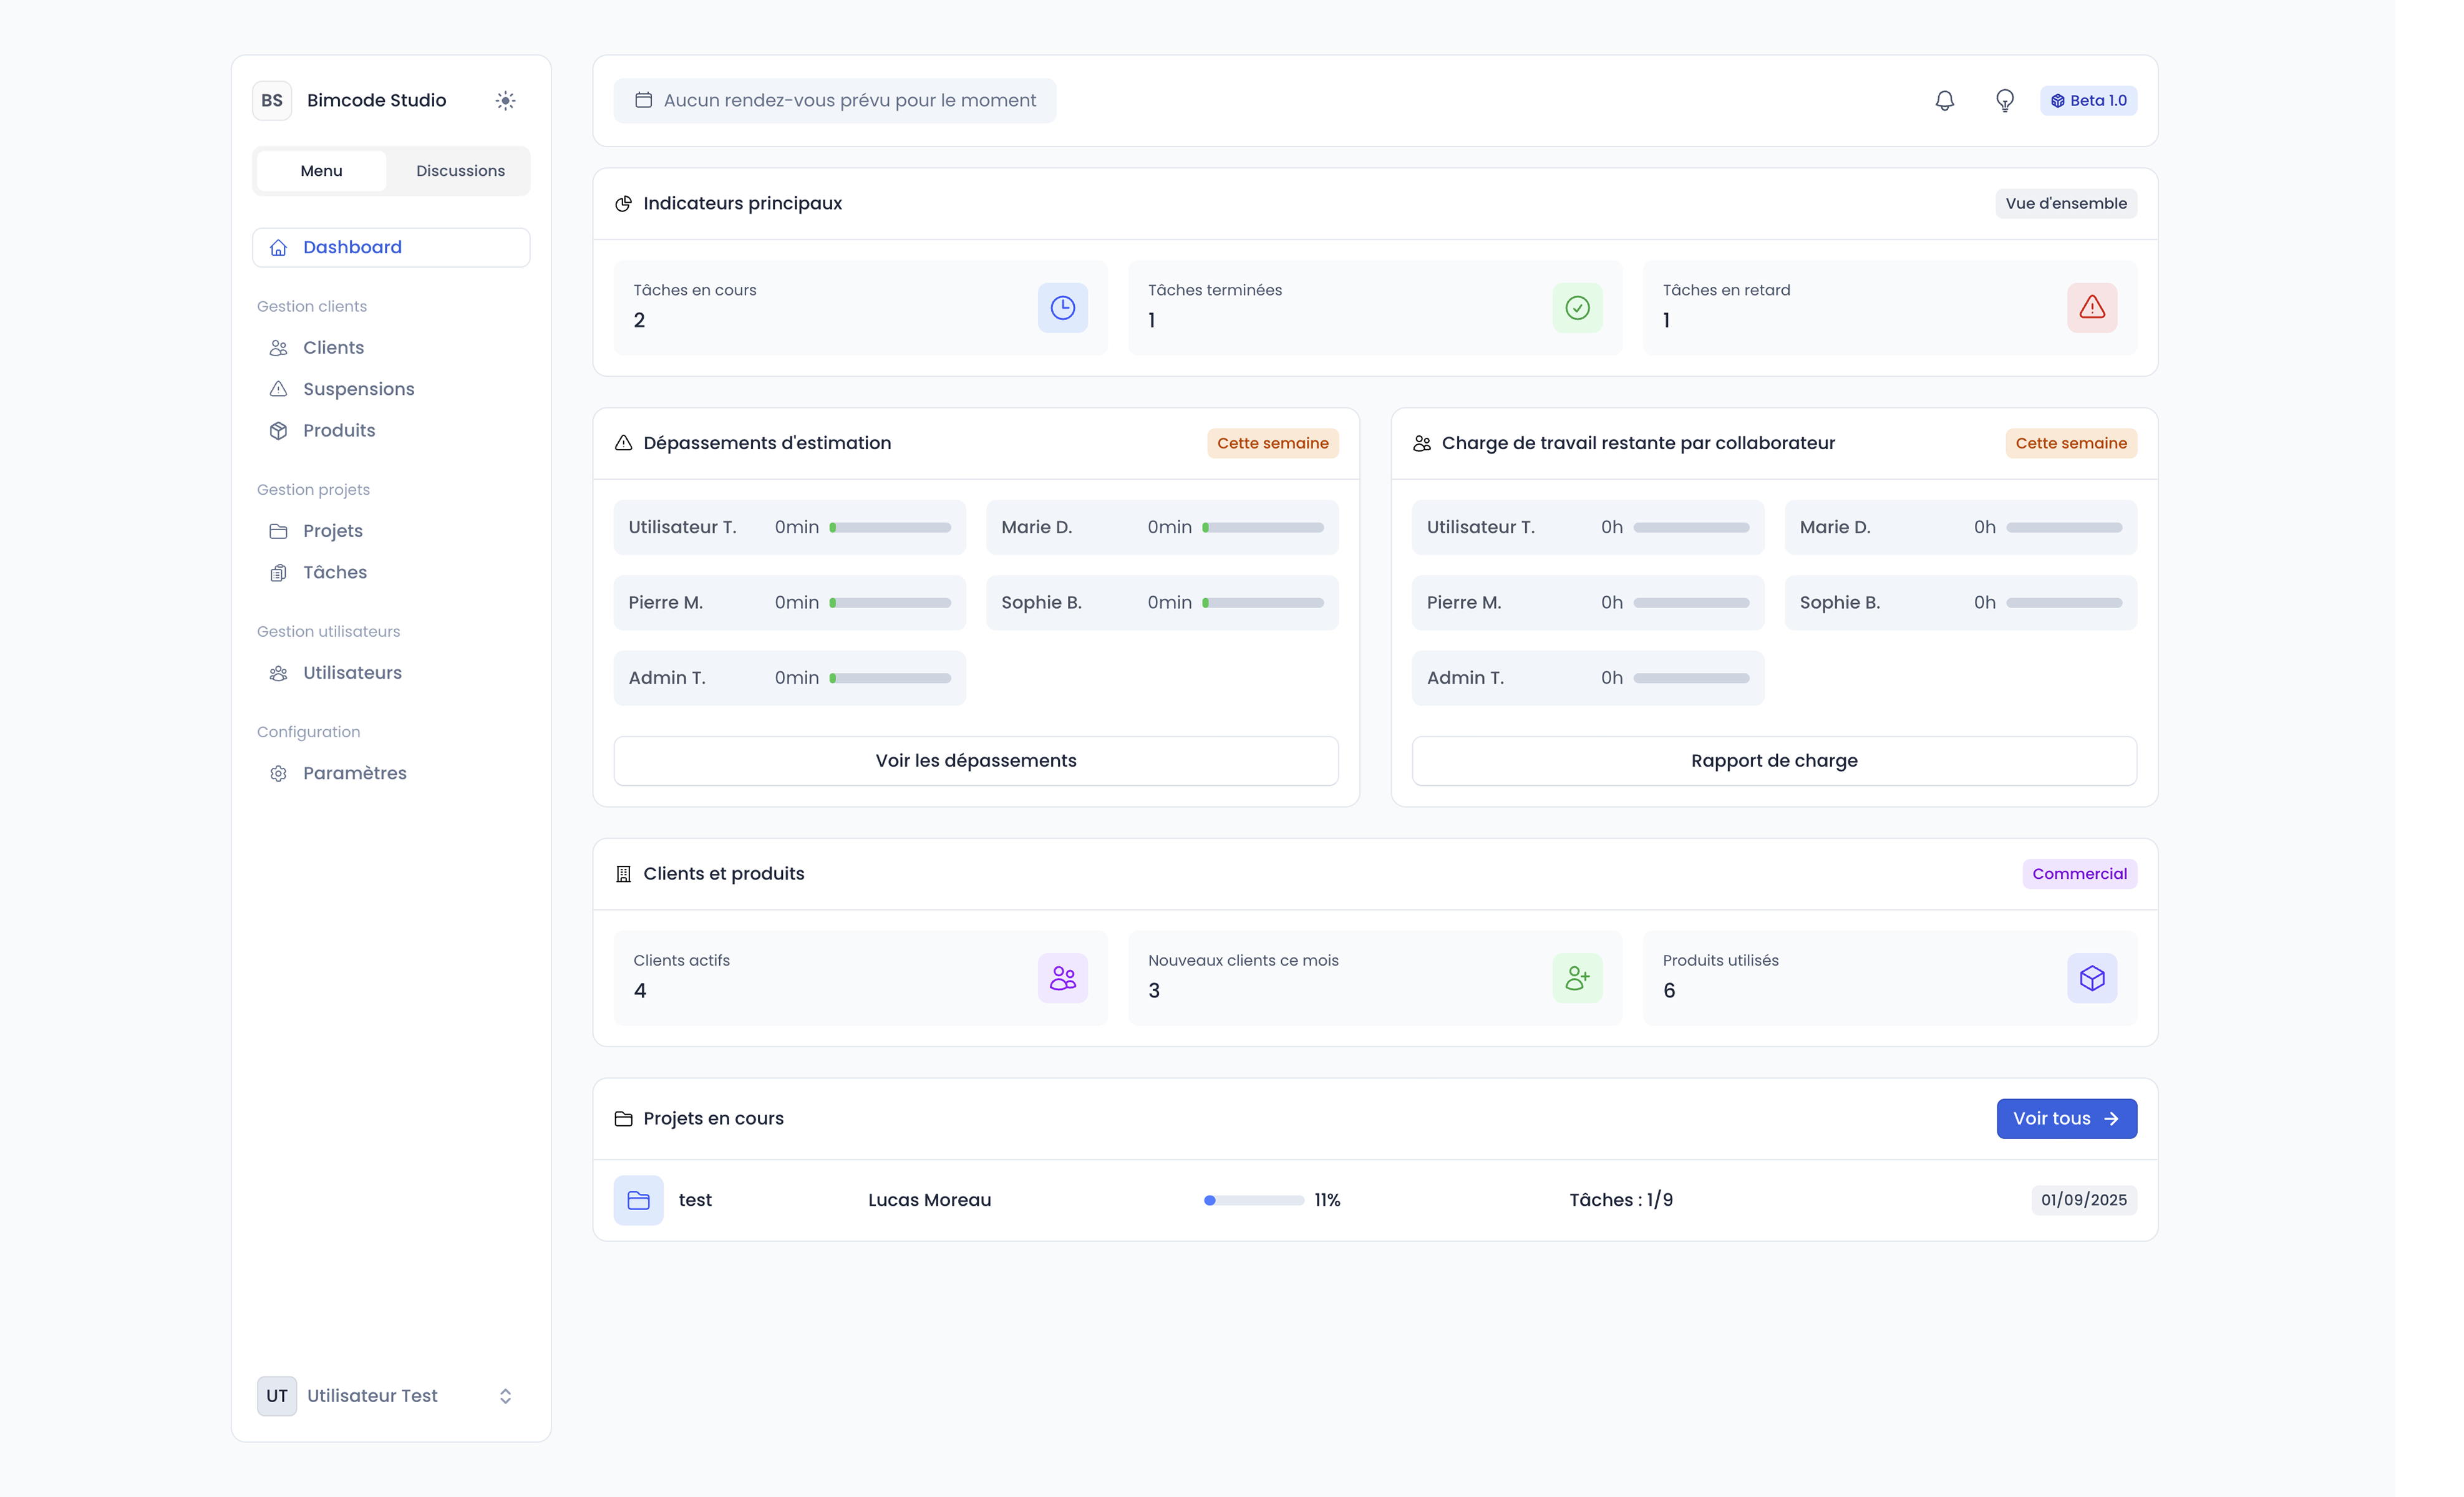Click Voir les dépassements button
Screen dimensions: 2464x1497
(976, 761)
